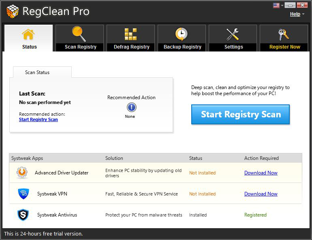The width and height of the screenshot is (312, 240).
Task: Click the big Start Registry Scan button
Action: pos(240,115)
